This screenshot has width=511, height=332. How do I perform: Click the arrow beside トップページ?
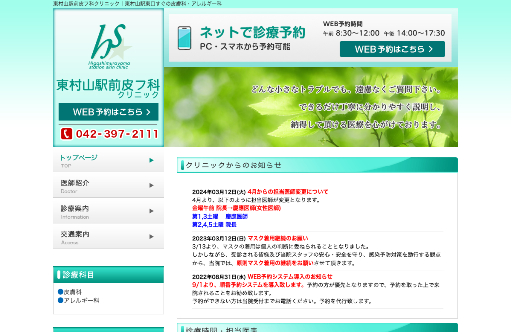tap(151, 160)
